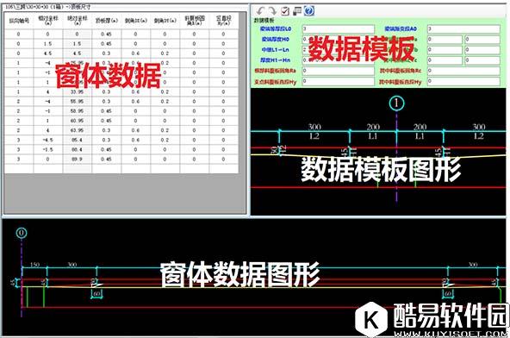The image size is (510, 338).
Task: Click the redo arrow icon
Action: point(272,10)
